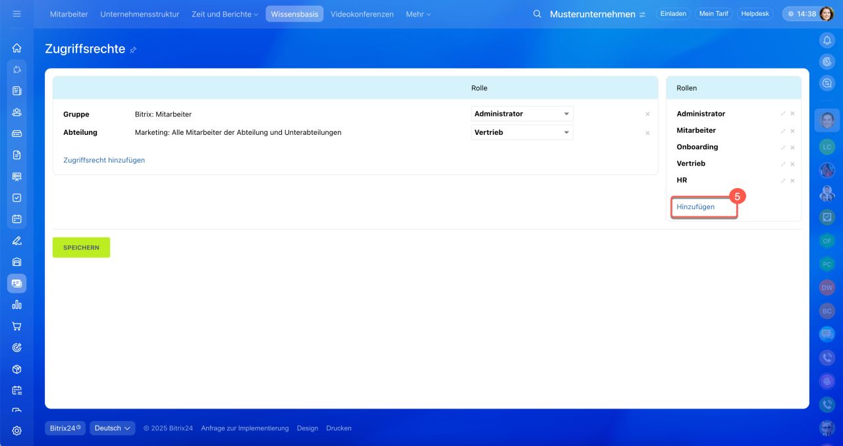
Task: Click Zugriffsrecht hinzufügen link
Action: pos(104,160)
